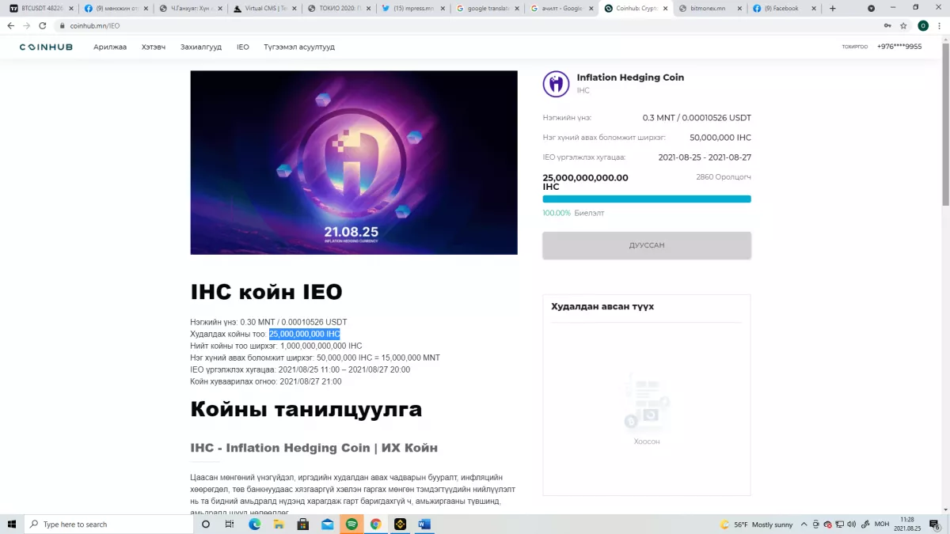This screenshot has height=534, width=950.
Task: Click the Тохиргоо settings link
Action: 855,47
